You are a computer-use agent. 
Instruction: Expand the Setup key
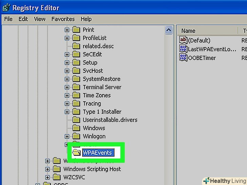(67, 62)
